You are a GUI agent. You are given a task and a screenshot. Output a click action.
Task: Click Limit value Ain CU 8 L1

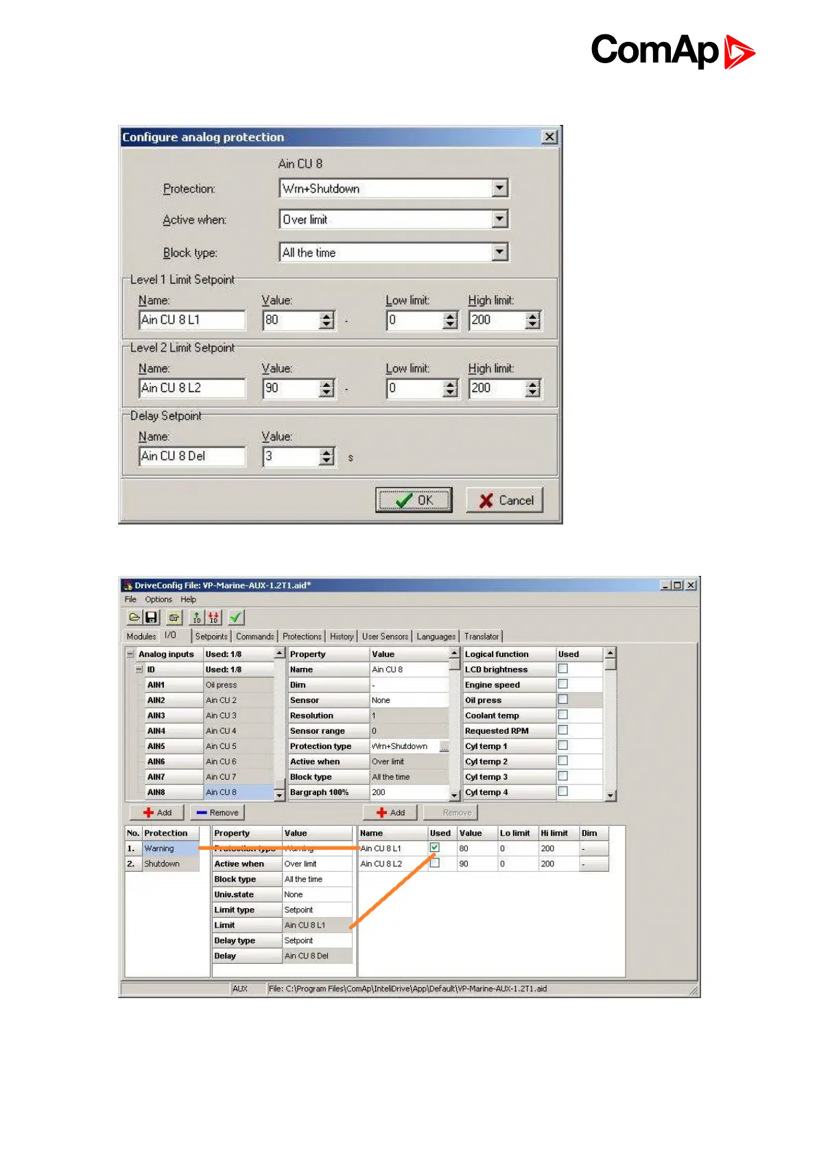[x=317, y=925]
